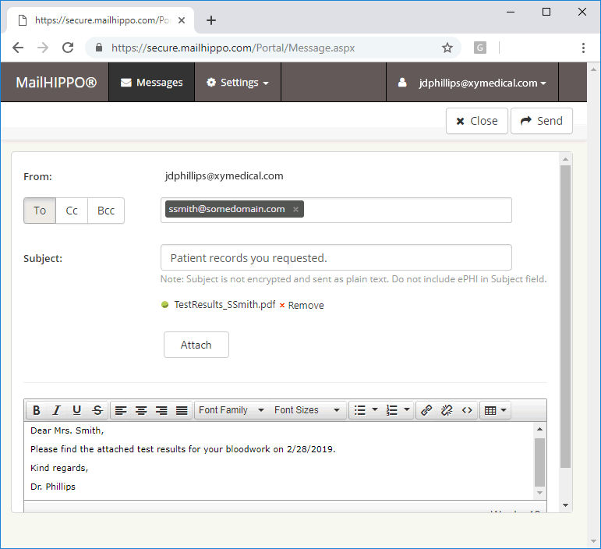This screenshot has height=549, width=601.
Task: Open the jdphillips@xymedical.com account menu
Action: click(x=472, y=83)
